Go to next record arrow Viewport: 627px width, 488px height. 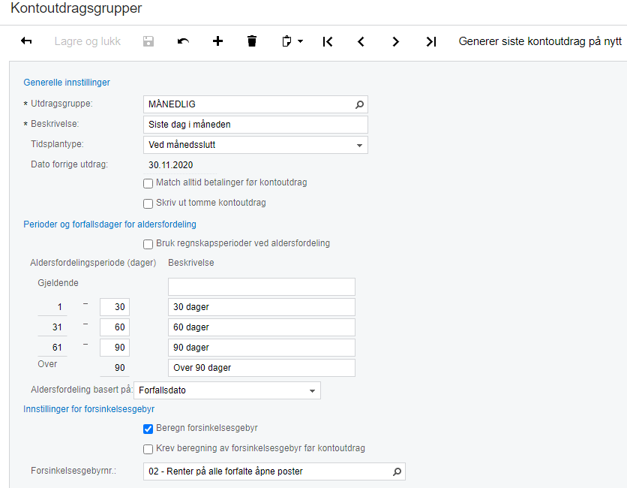point(395,41)
